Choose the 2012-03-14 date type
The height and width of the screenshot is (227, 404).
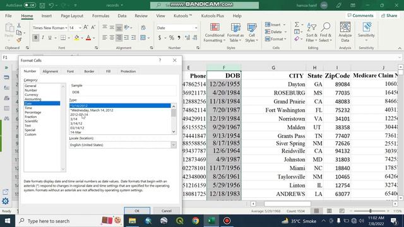click(79, 115)
